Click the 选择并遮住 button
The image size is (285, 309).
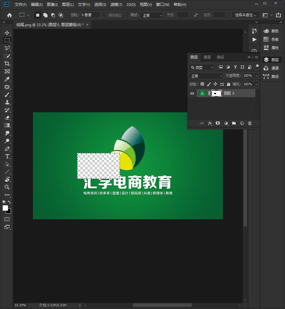click(x=246, y=15)
